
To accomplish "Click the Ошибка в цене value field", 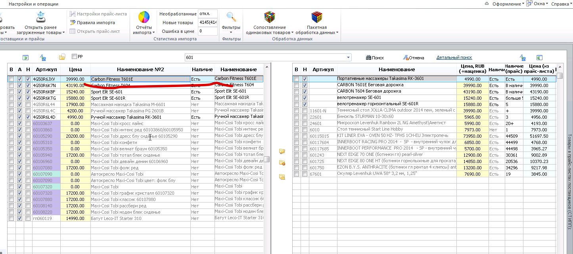I will click(208, 31).
